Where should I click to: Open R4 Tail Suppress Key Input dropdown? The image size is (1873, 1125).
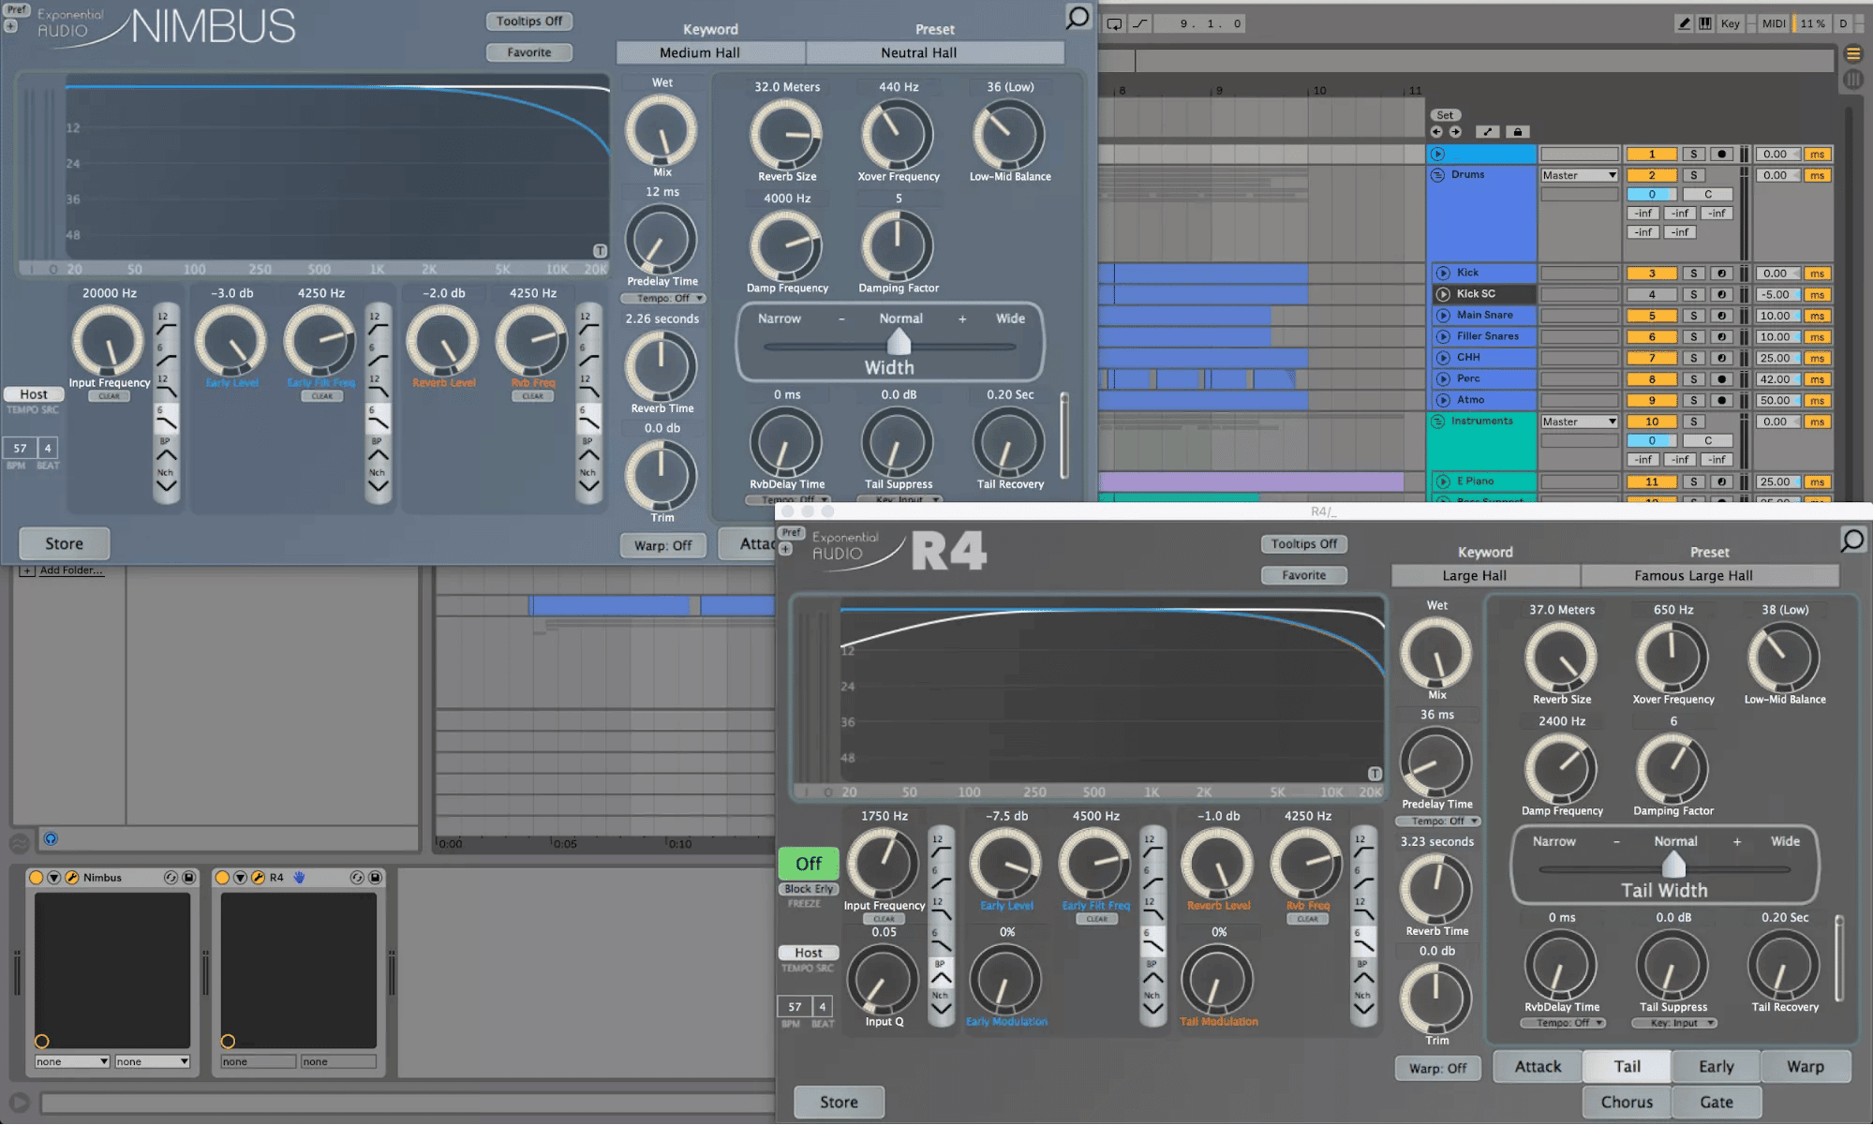pyautogui.click(x=1673, y=1023)
